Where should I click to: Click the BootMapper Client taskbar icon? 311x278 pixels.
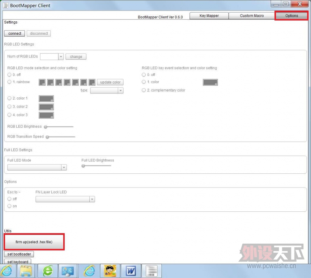[151, 271]
